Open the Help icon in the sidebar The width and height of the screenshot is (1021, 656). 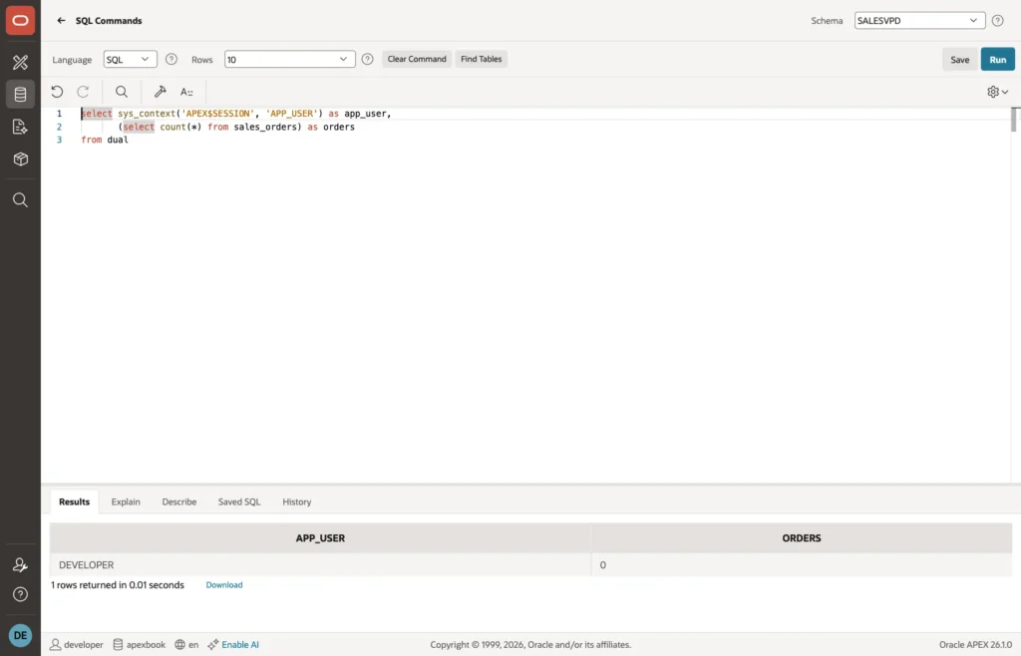point(20,594)
